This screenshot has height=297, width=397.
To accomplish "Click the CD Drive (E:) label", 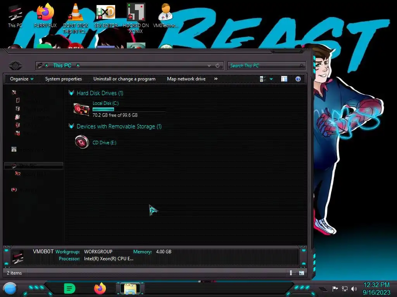I will pyautogui.click(x=105, y=143).
